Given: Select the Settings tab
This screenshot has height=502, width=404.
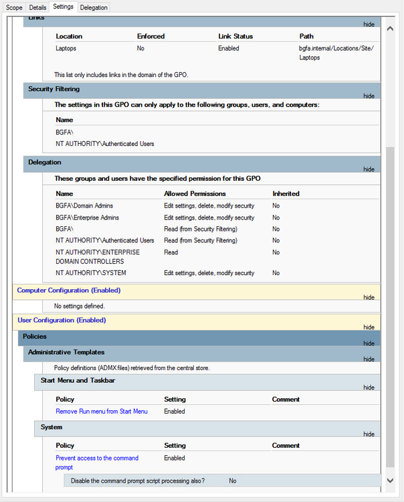Looking at the screenshot, I should coord(63,7).
